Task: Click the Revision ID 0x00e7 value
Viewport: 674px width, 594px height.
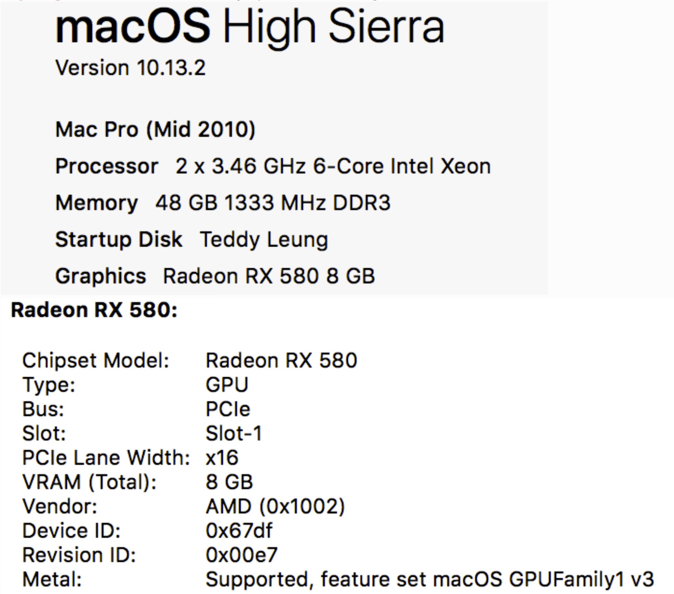Action: click(242, 555)
